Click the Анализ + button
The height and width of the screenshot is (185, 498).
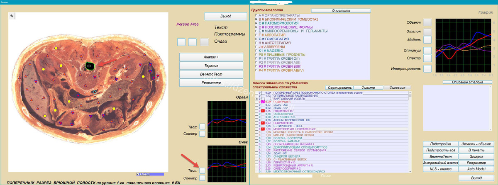(x=211, y=57)
